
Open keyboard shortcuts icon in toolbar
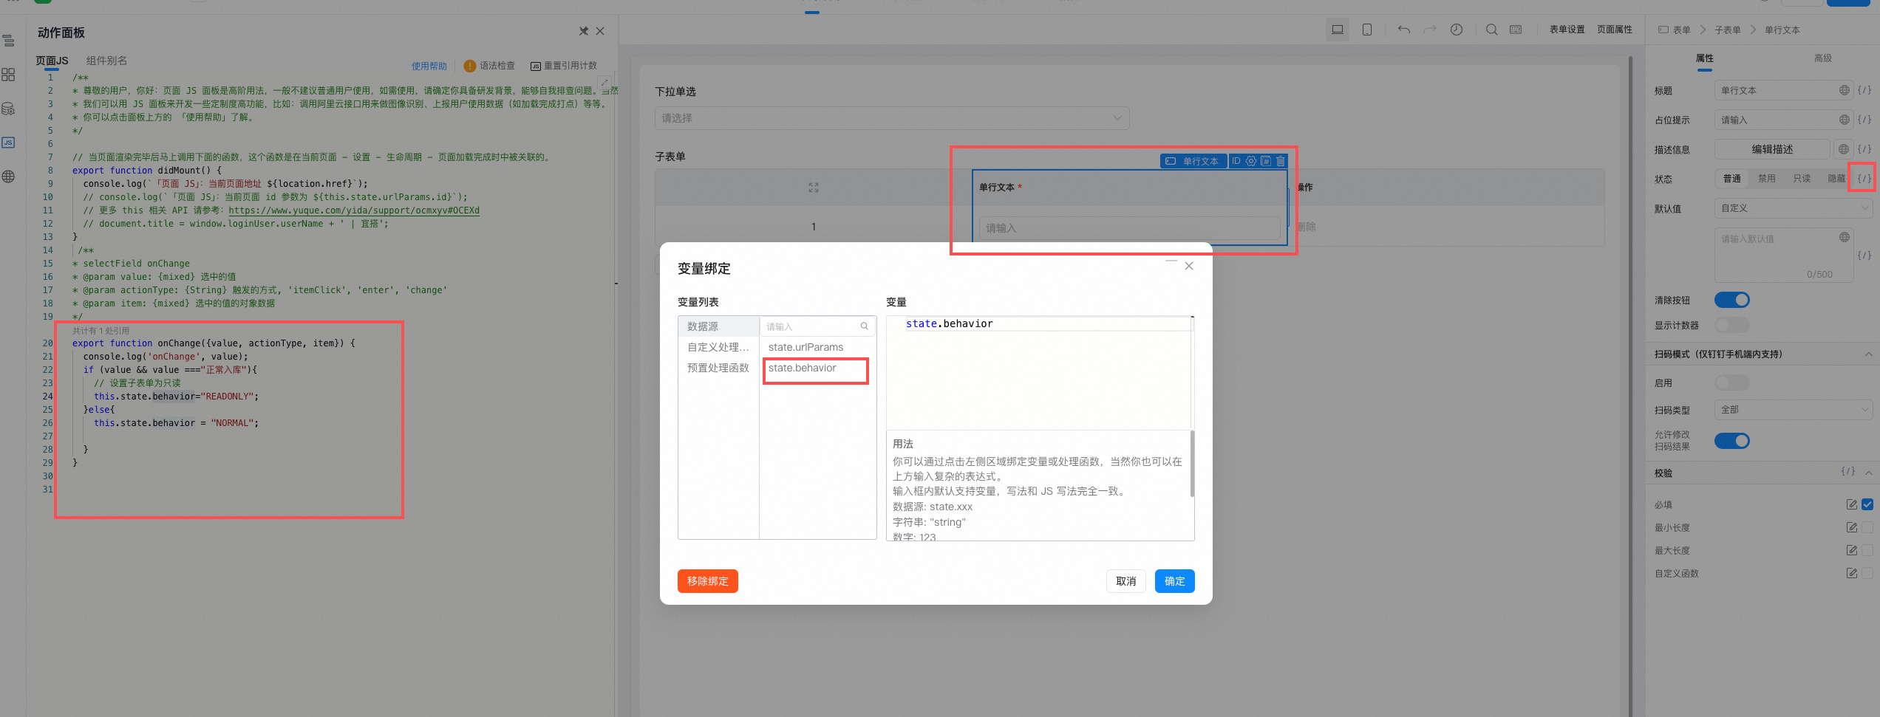click(x=1516, y=30)
